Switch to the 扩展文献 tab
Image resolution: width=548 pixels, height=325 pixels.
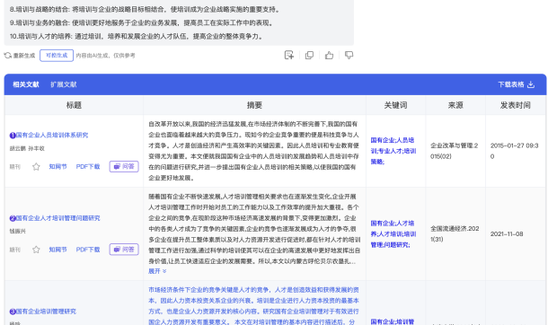63,84
